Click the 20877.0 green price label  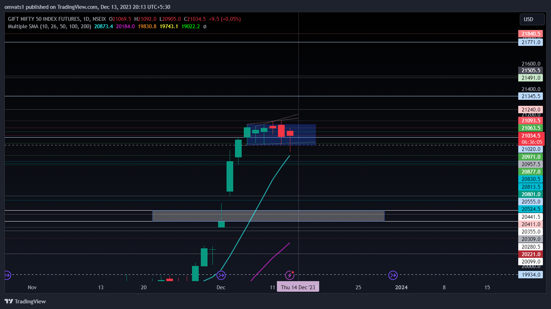pyautogui.click(x=531, y=172)
